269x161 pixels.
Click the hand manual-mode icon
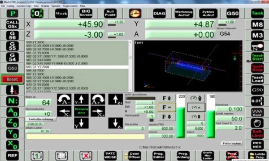coord(257,123)
